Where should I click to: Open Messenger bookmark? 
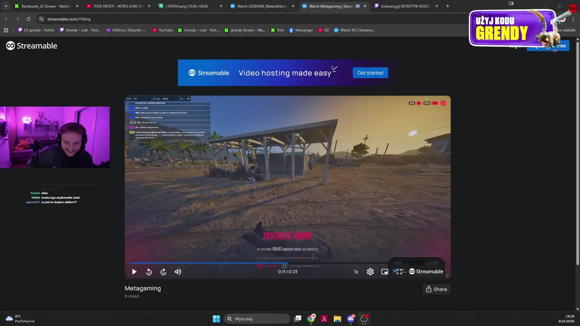[x=301, y=30]
